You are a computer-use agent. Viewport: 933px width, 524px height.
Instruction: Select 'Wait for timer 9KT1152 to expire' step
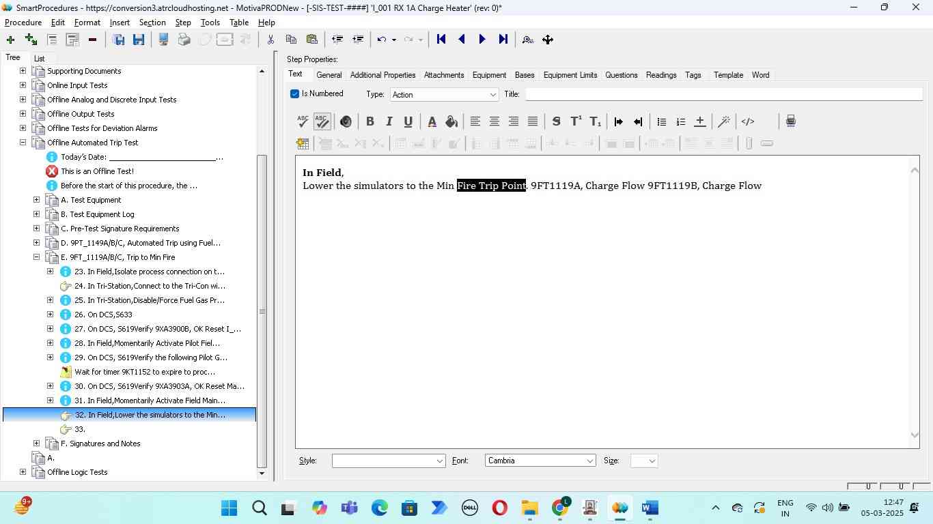[145, 372]
